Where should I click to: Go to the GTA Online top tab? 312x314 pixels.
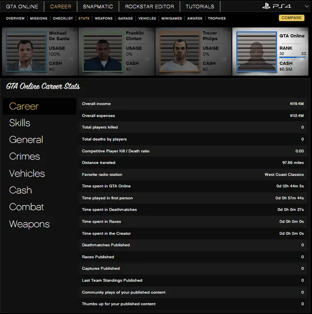pyautogui.click(x=22, y=7)
